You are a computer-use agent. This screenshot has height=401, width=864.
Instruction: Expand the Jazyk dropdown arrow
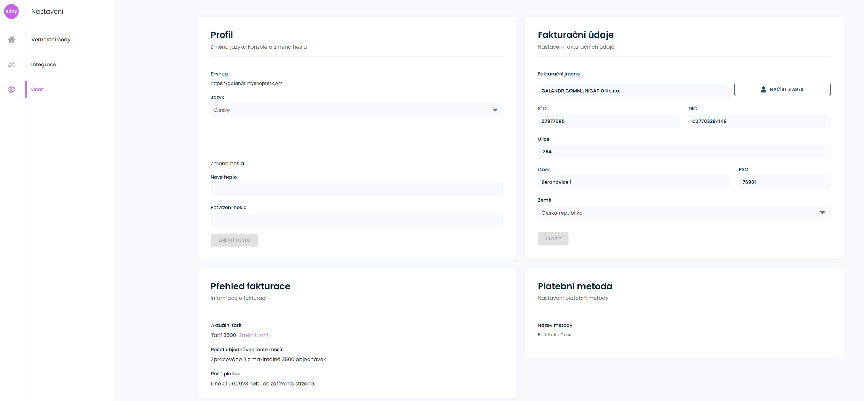(495, 110)
